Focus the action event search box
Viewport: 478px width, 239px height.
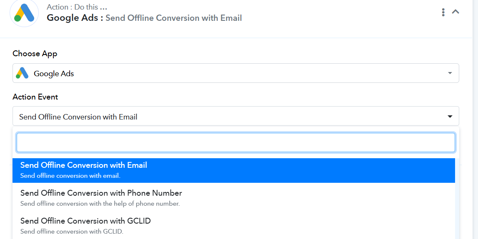[x=236, y=142]
